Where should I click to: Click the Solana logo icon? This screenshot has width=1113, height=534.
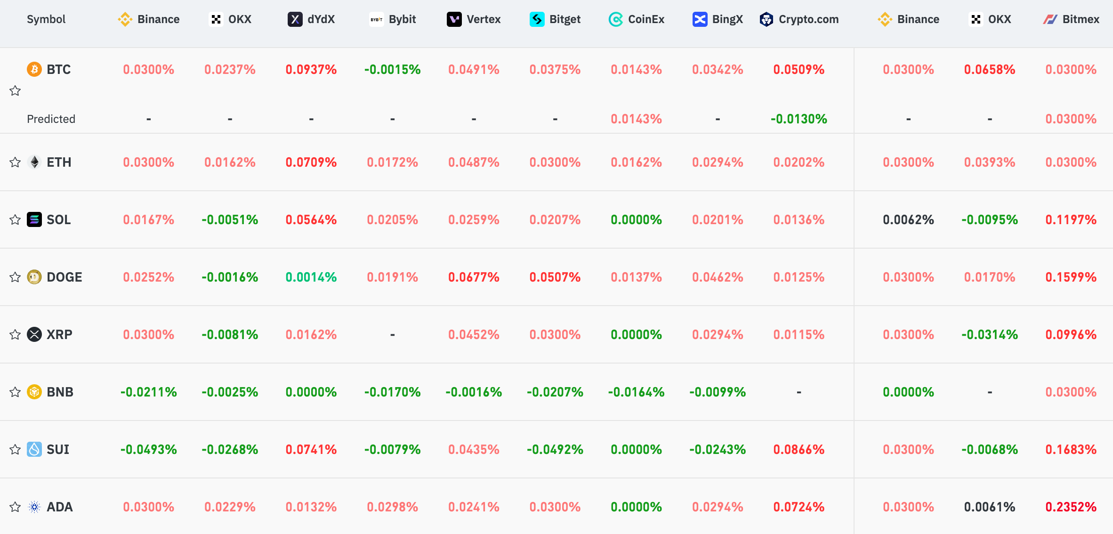[34, 220]
